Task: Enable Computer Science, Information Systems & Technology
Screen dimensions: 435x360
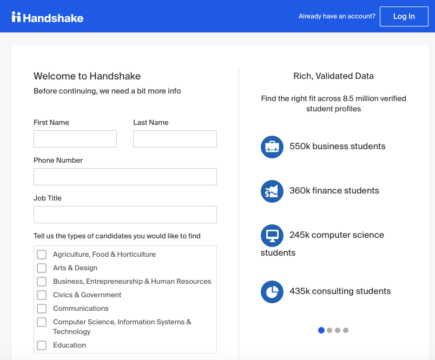Action: 42,322
